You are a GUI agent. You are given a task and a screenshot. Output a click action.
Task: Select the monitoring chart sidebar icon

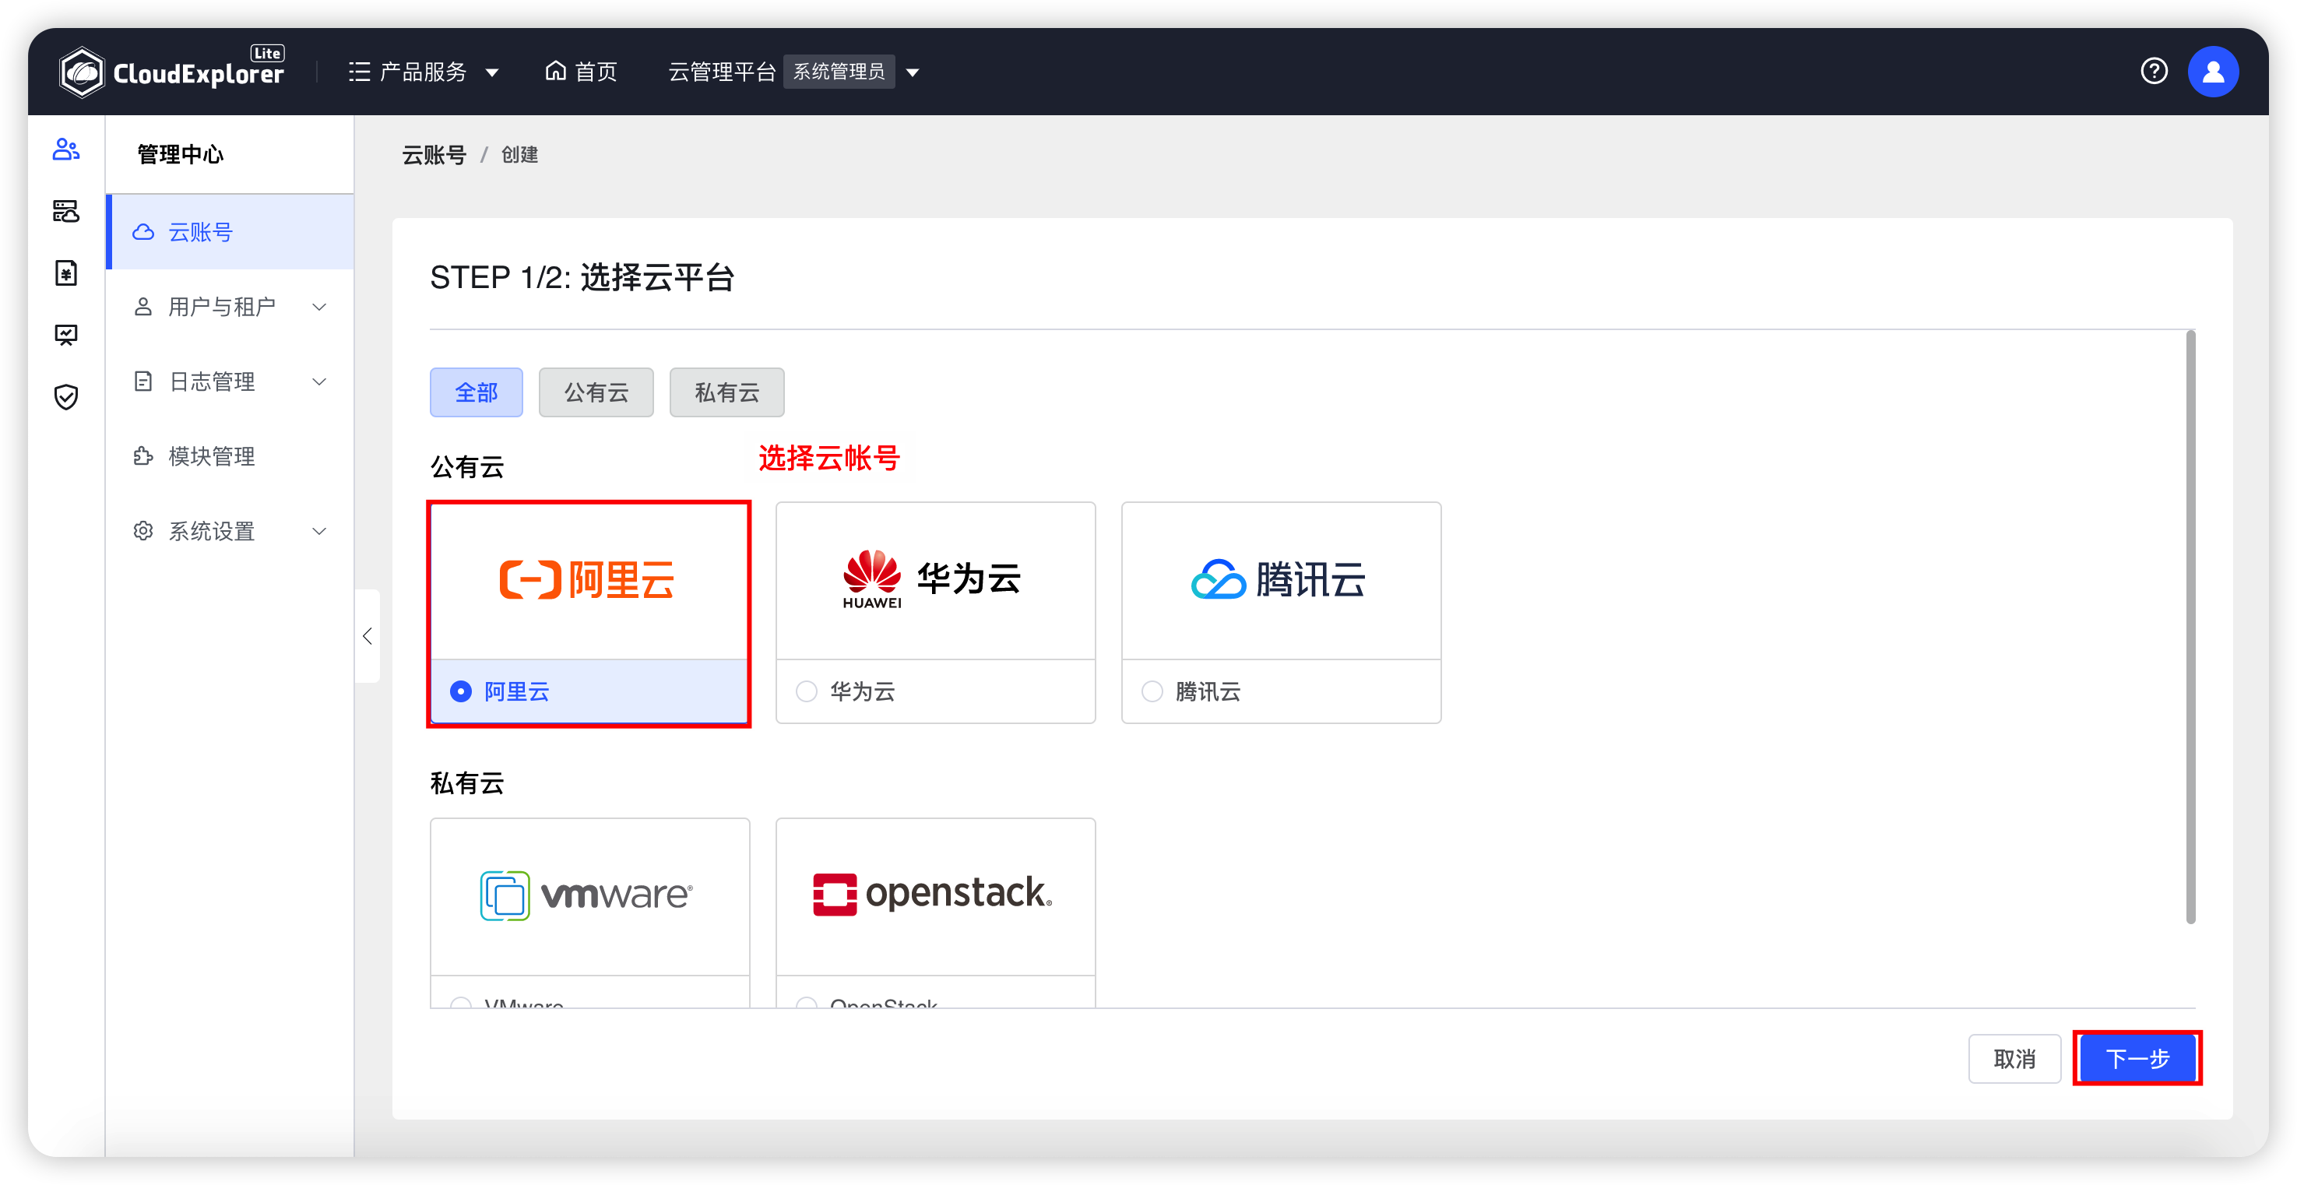pos(66,336)
